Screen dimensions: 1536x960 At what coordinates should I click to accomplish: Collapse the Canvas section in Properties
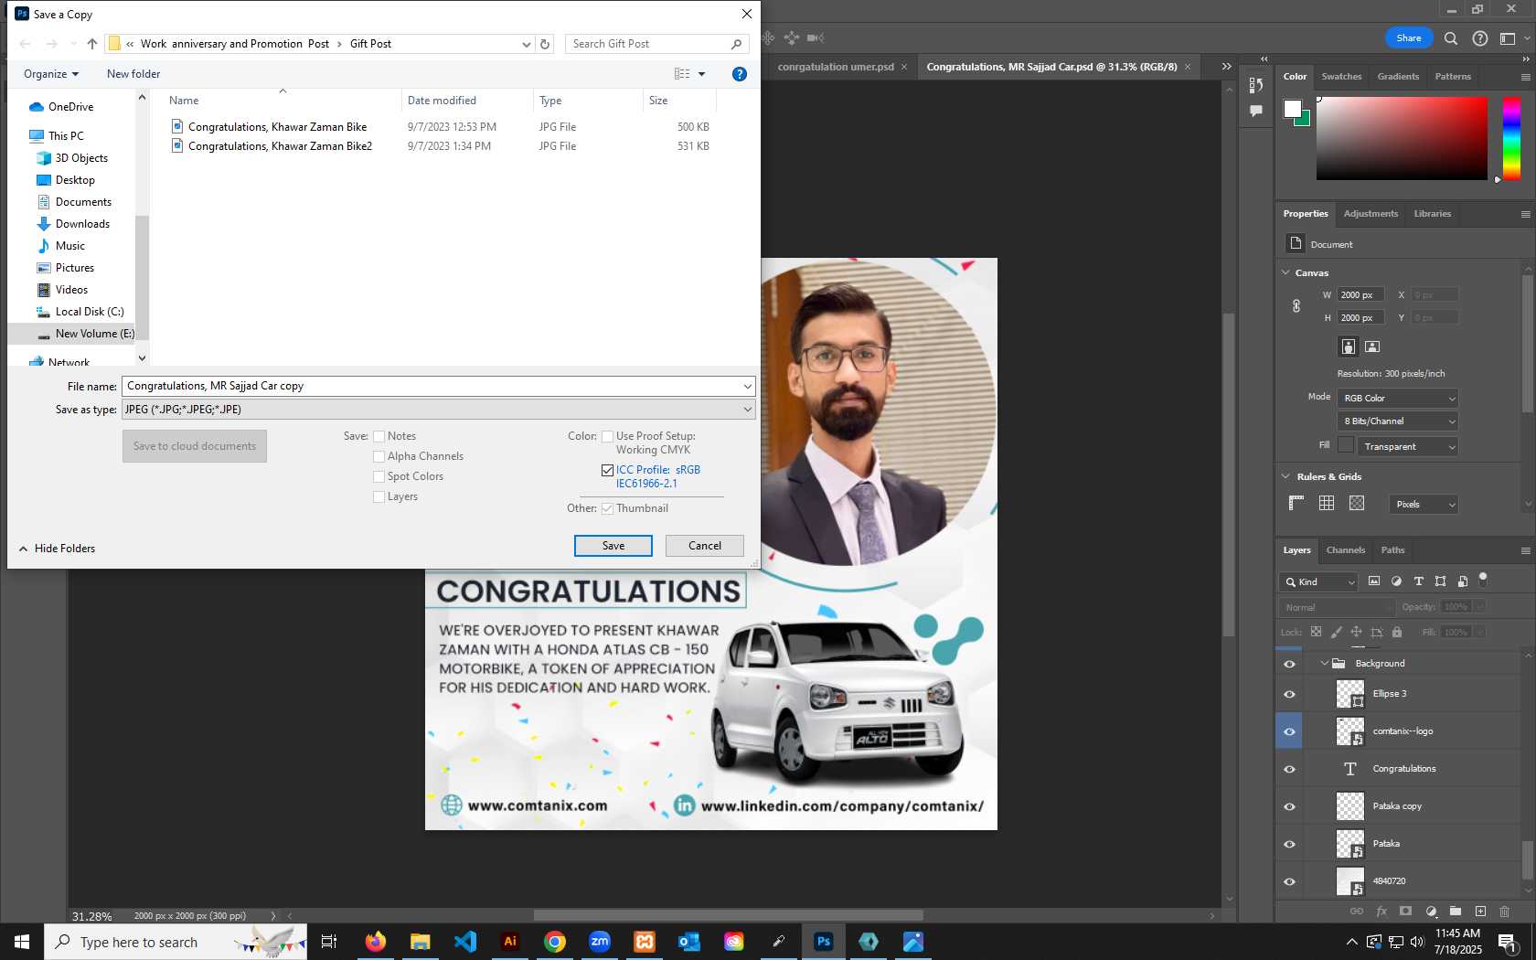pyautogui.click(x=1285, y=272)
